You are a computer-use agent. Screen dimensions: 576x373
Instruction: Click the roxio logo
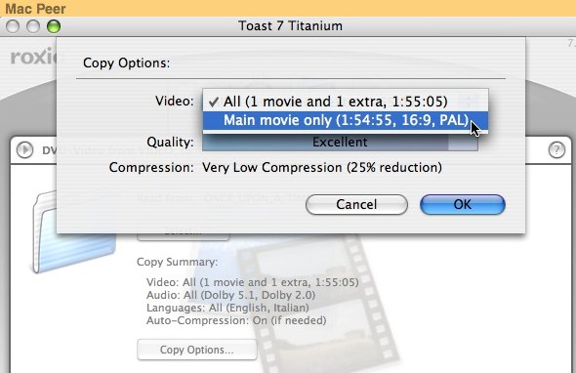34,57
